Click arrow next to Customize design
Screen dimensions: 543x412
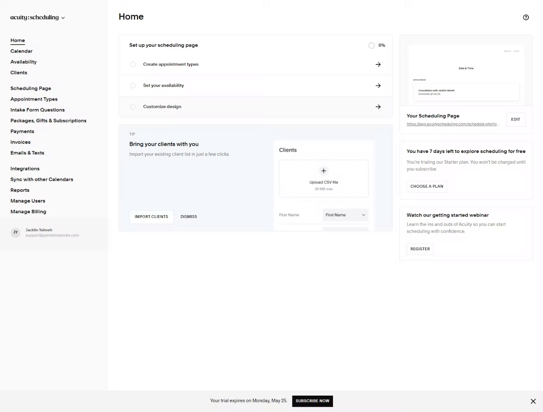[x=378, y=107]
